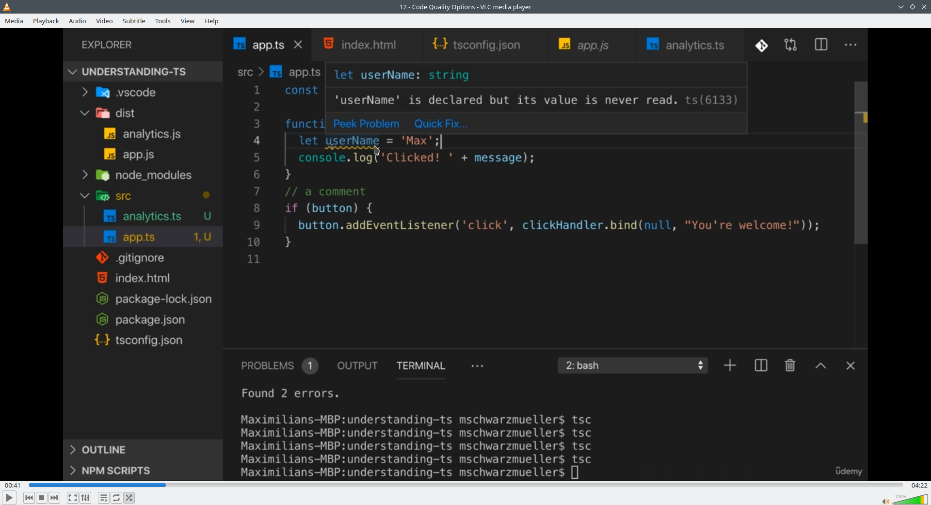Toggle loop mode in VLC

(117, 498)
